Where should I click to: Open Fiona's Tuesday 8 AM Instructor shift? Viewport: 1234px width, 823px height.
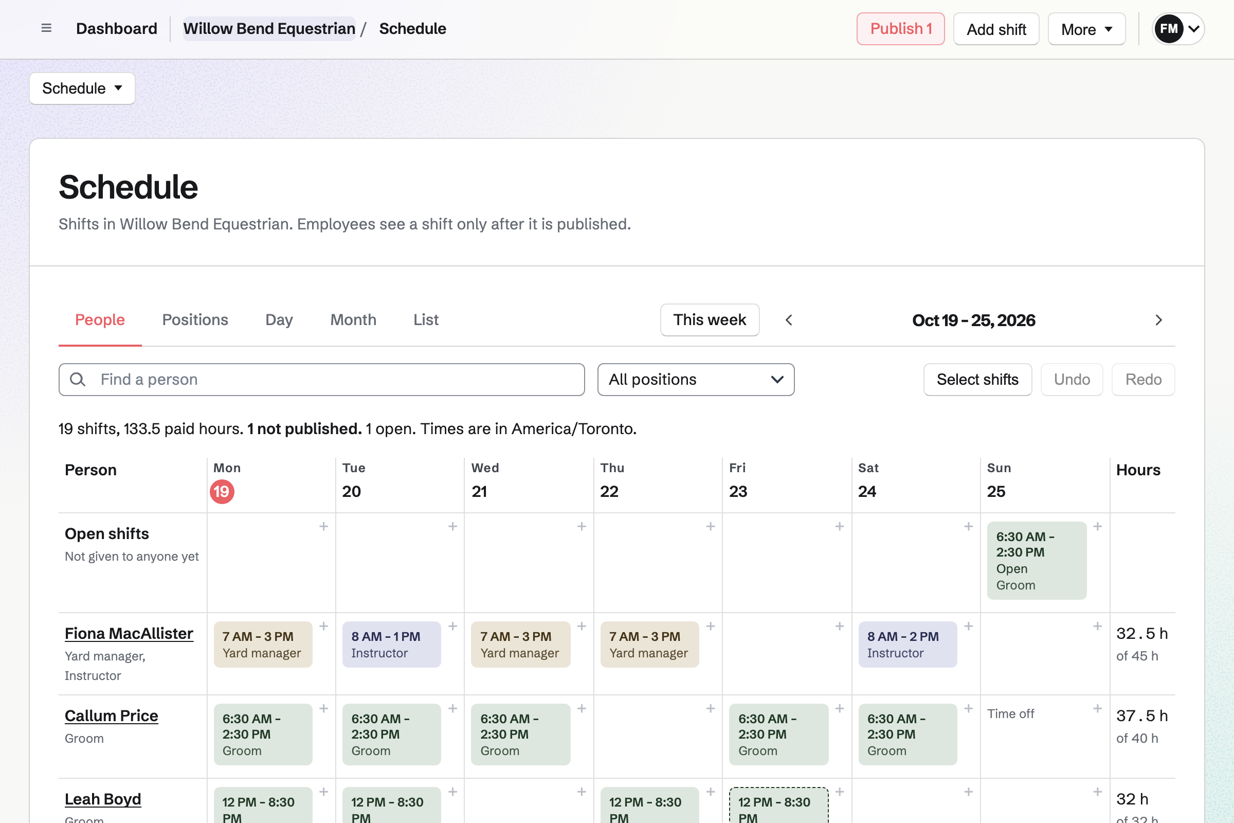coord(391,645)
